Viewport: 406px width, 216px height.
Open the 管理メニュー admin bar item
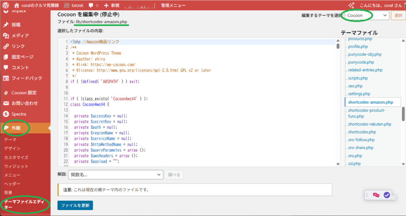(x=173, y=5)
